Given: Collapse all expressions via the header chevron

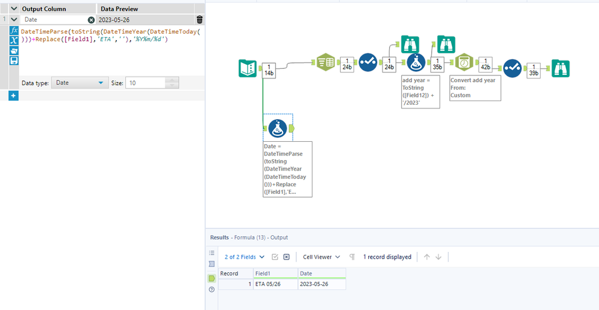Looking at the screenshot, I should click(14, 8).
